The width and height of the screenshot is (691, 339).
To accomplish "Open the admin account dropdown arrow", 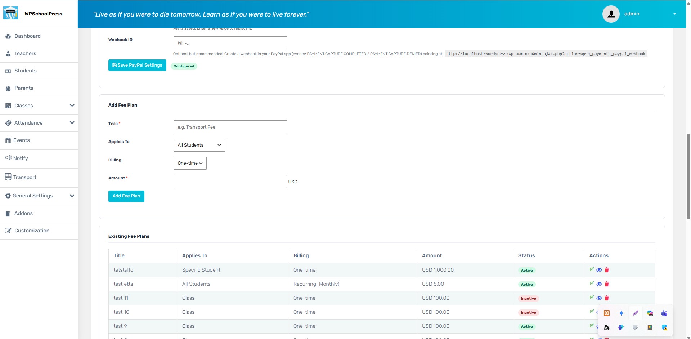I will coord(675,14).
